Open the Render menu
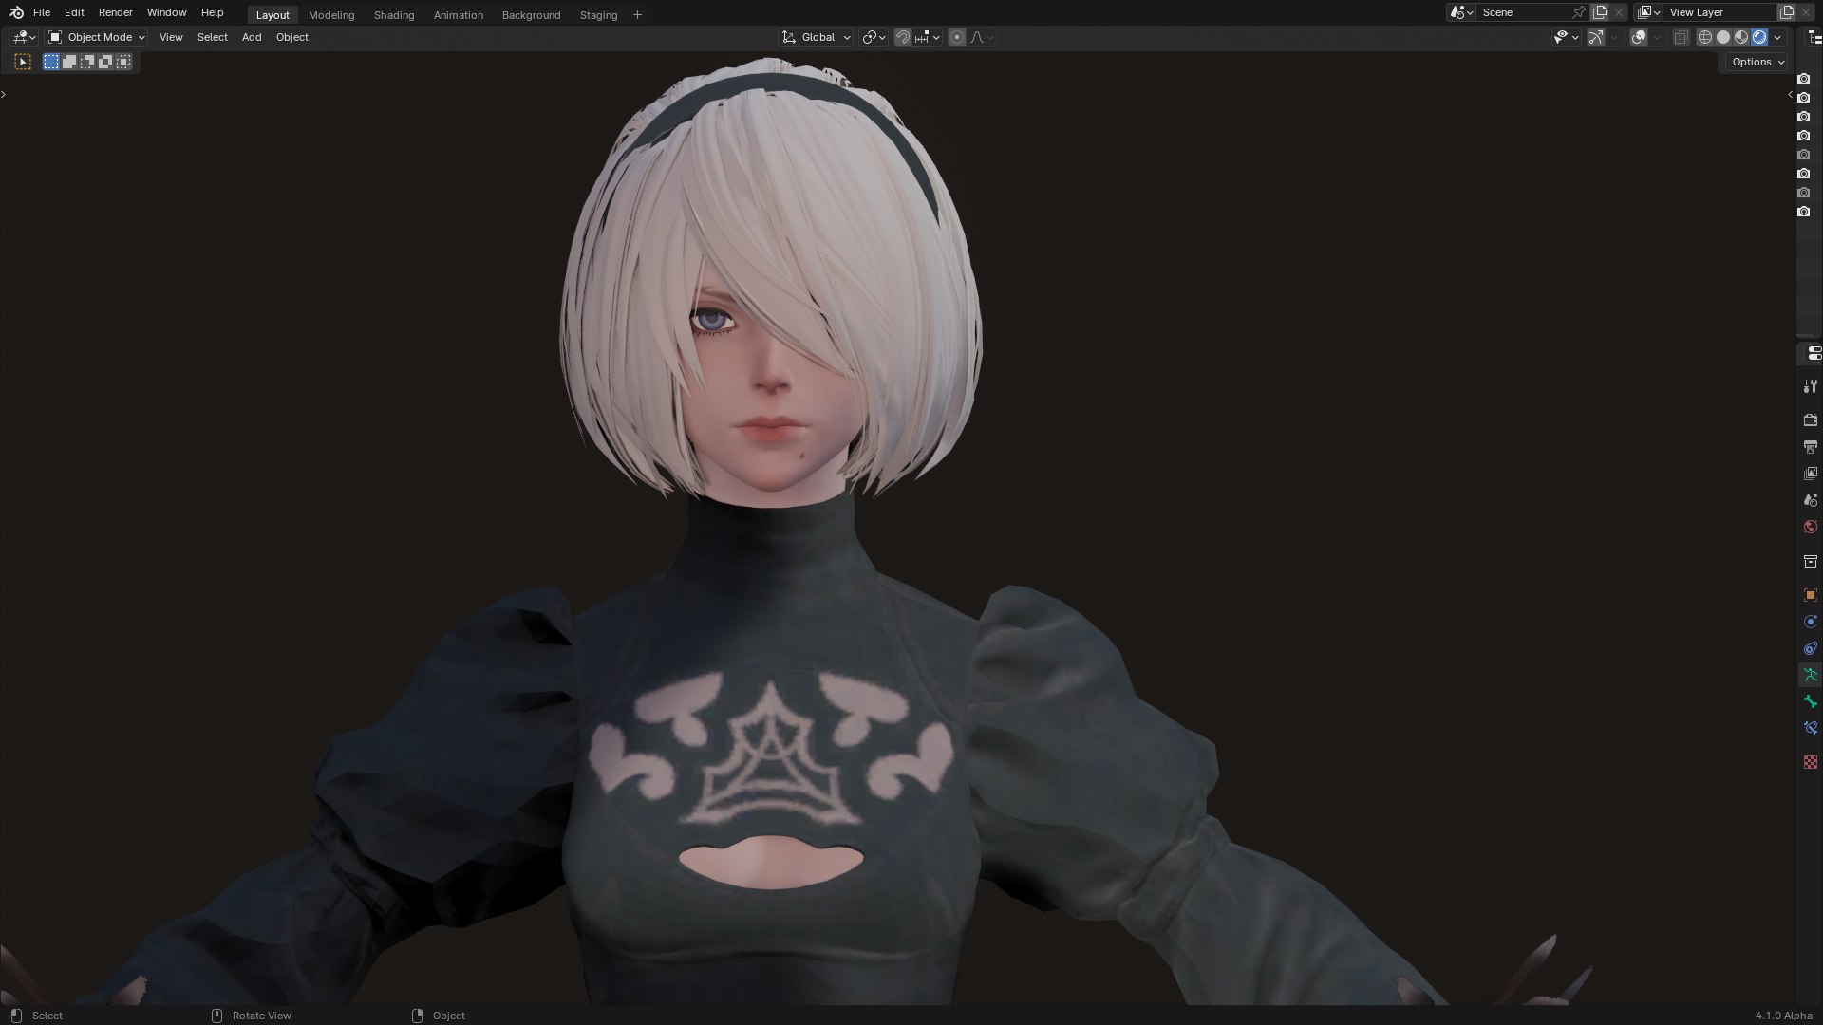The width and height of the screenshot is (1823, 1025). [116, 12]
